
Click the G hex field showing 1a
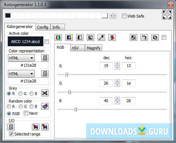point(129,83)
